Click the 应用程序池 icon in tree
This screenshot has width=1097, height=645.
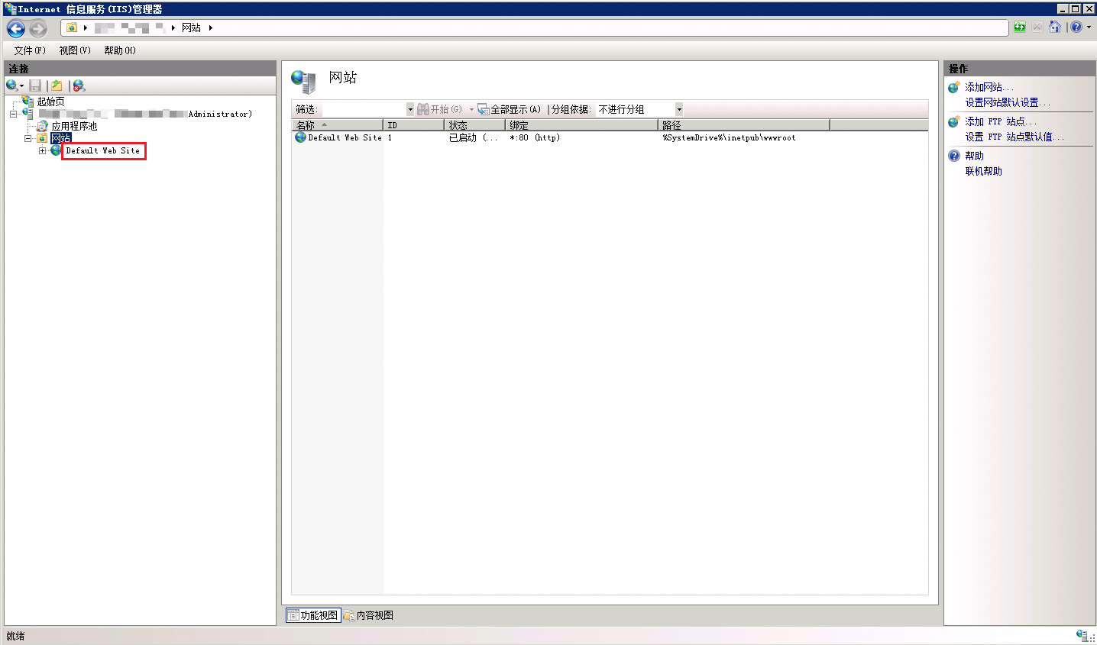pyautogui.click(x=43, y=126)
